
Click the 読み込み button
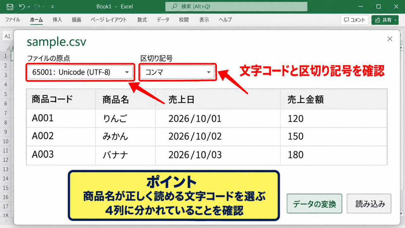[369, 204]
